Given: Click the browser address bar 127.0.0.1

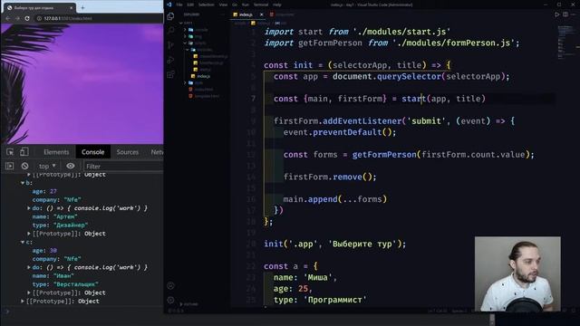Looking at the screenshot, I should pos(69,18).
